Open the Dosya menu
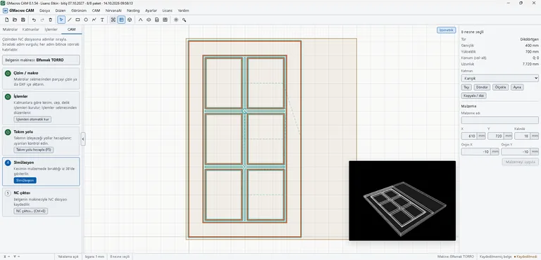The width and height of the screenshot is (541, 260). (x=44, y=11)
